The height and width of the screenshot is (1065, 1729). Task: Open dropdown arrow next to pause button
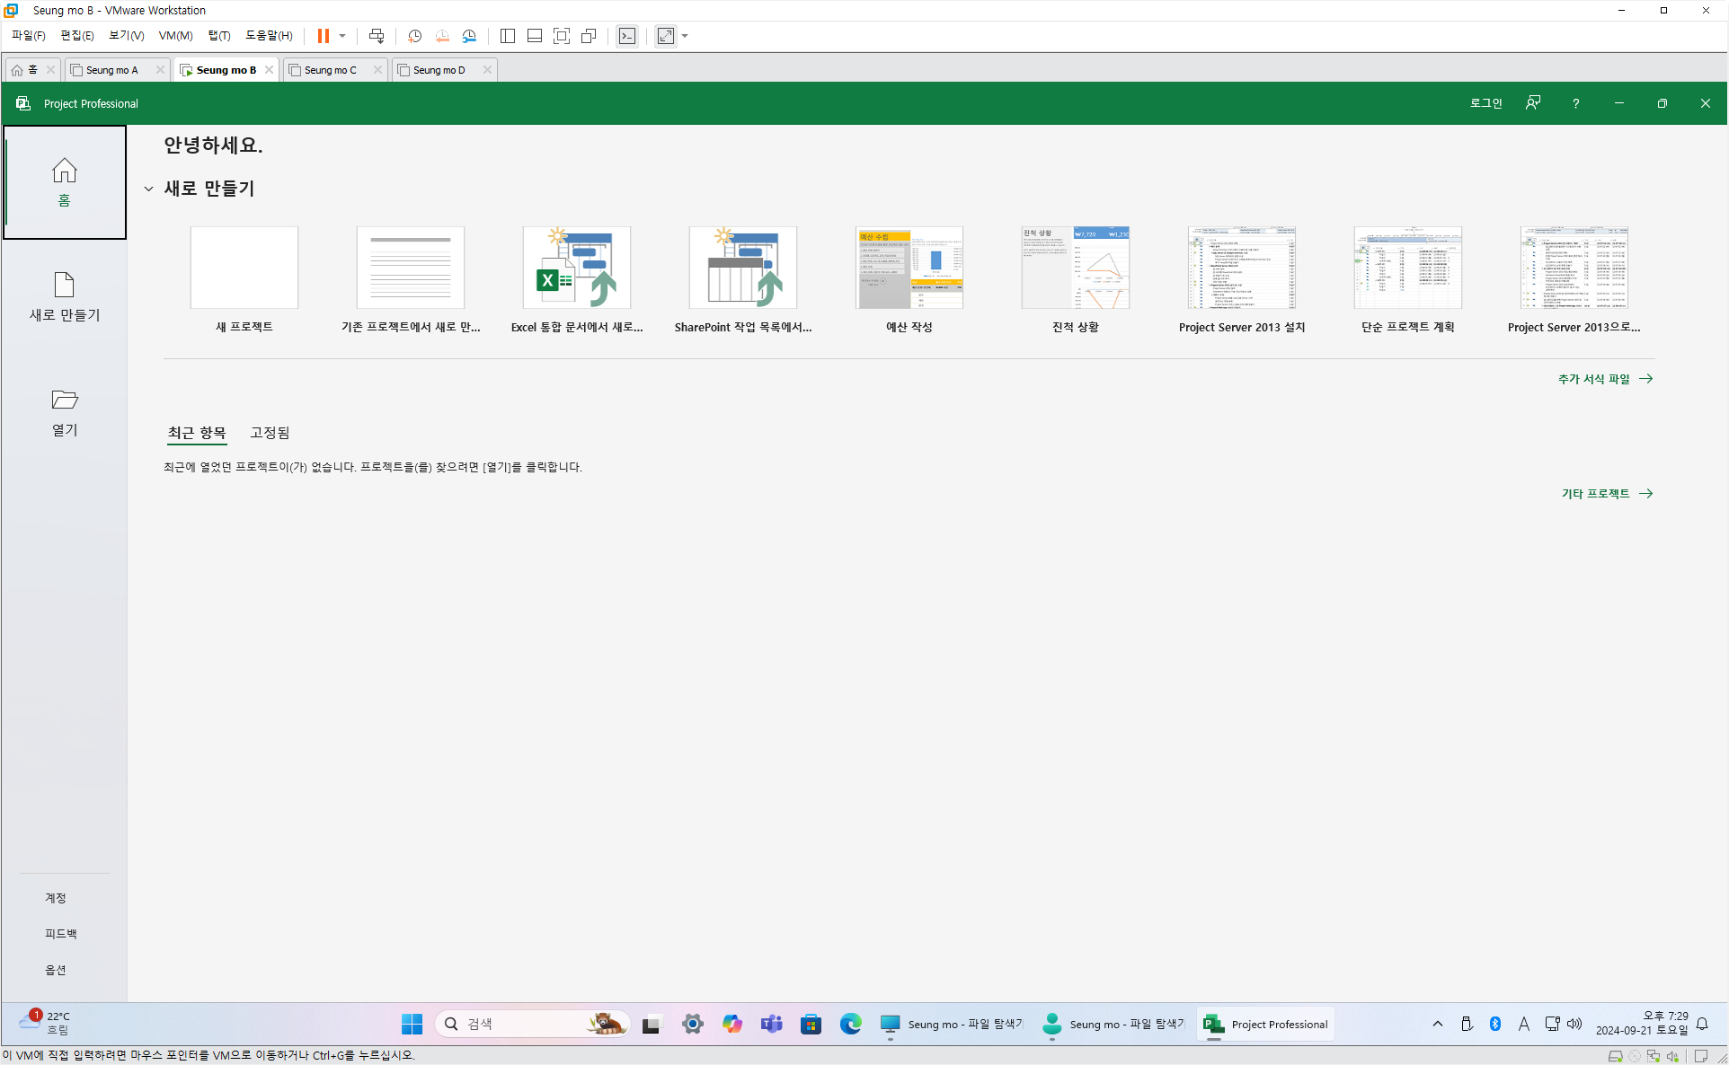point(342,36)
